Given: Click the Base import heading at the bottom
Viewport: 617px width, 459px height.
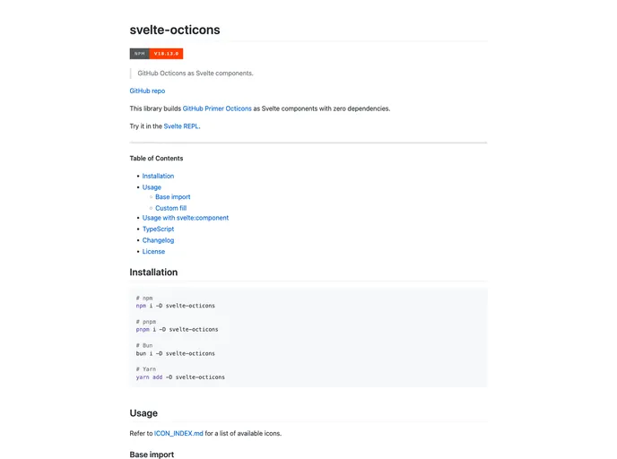Looking at the screenshot, I should (x=152, y=455).
